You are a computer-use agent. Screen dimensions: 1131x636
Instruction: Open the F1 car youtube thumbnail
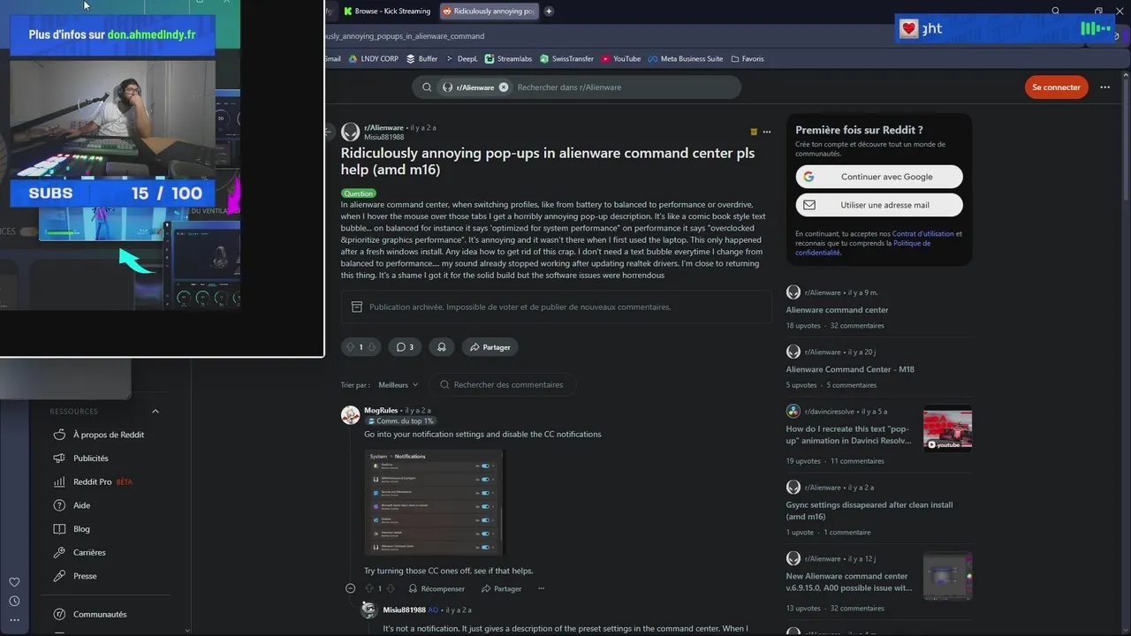click(947, 428)
